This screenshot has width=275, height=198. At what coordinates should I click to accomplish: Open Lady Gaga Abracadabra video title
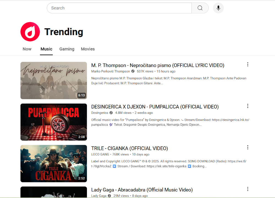tap(142, 190)
